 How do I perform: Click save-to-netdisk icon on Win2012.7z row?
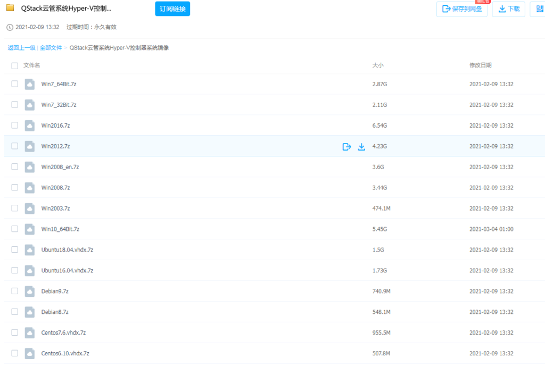pyautogui.click(x=346, y=146)
